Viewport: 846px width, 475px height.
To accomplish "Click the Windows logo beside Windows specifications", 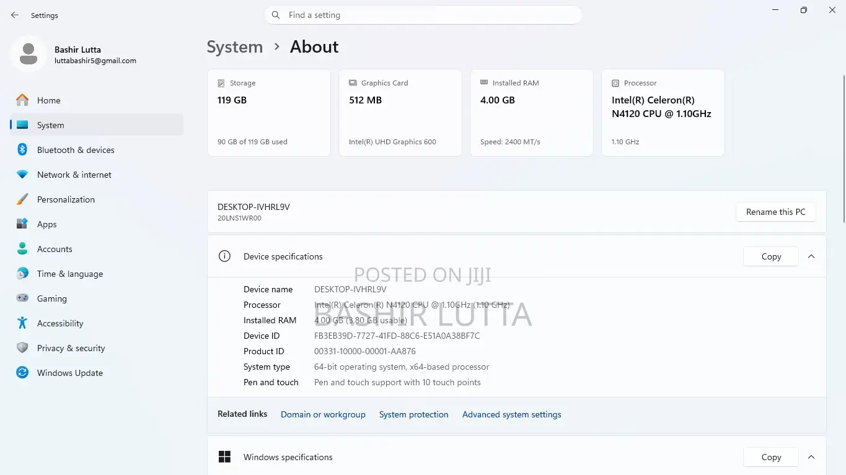I will pyautogui.click(x=225, y=457).
